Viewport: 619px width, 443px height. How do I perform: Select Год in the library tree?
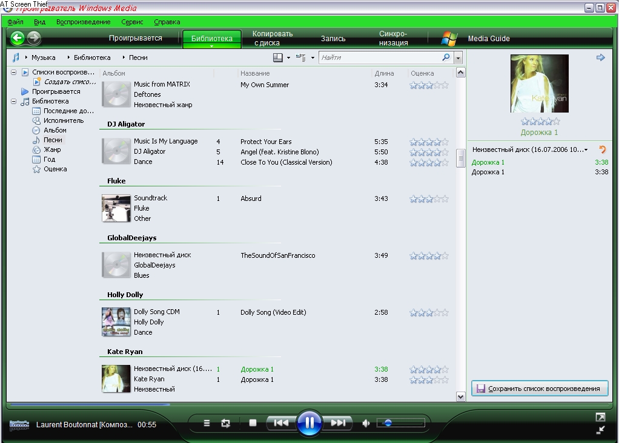click(49, 159)
